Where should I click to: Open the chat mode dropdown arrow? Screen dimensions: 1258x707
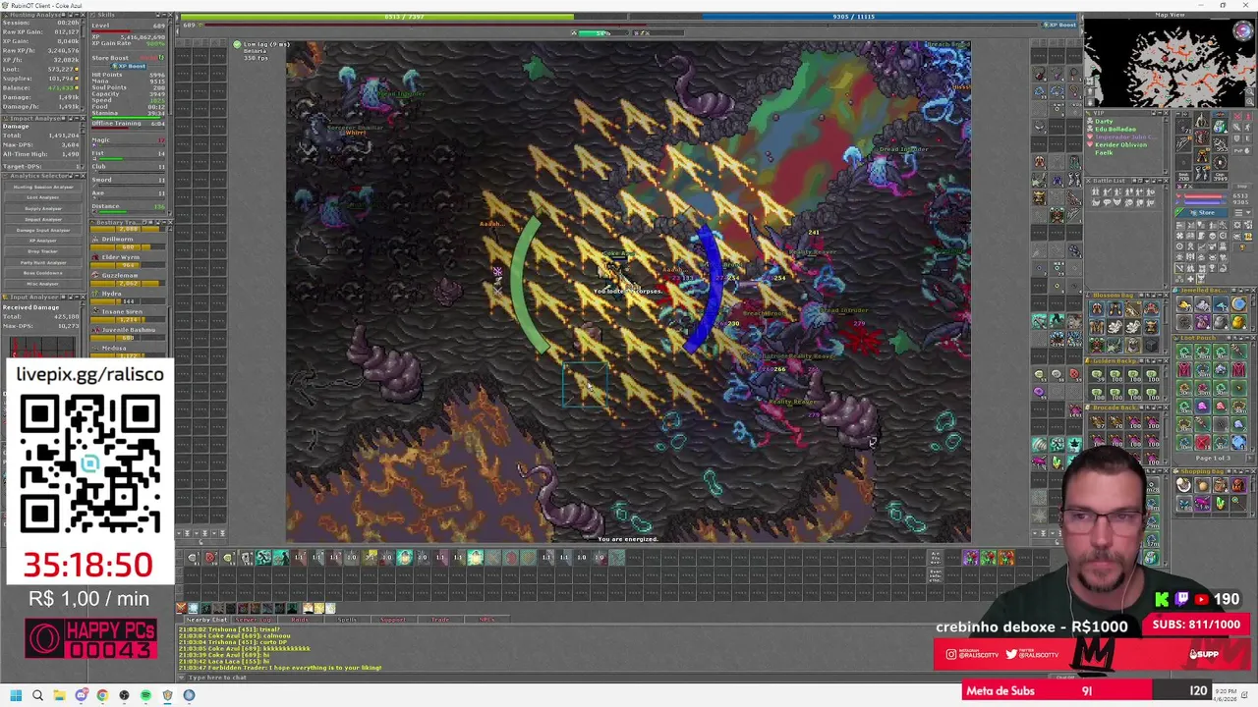click(x=181, y=678)
